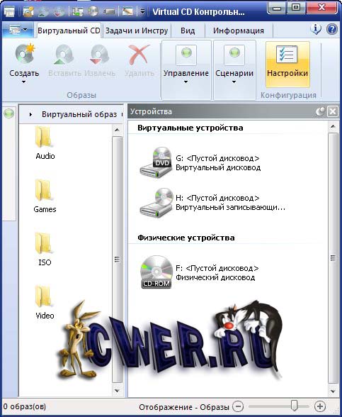Open quick access toolbar customize arrow
Viewport: 342px width, 417px height.
tap(142, 11)
